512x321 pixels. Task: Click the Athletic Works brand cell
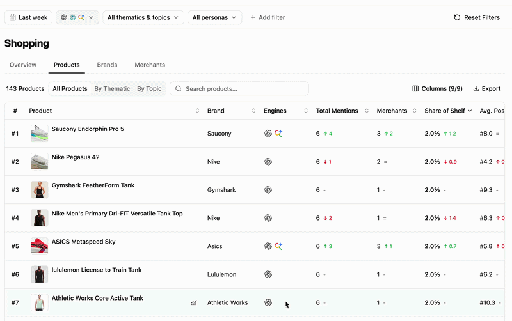click(x=227, y=302)
